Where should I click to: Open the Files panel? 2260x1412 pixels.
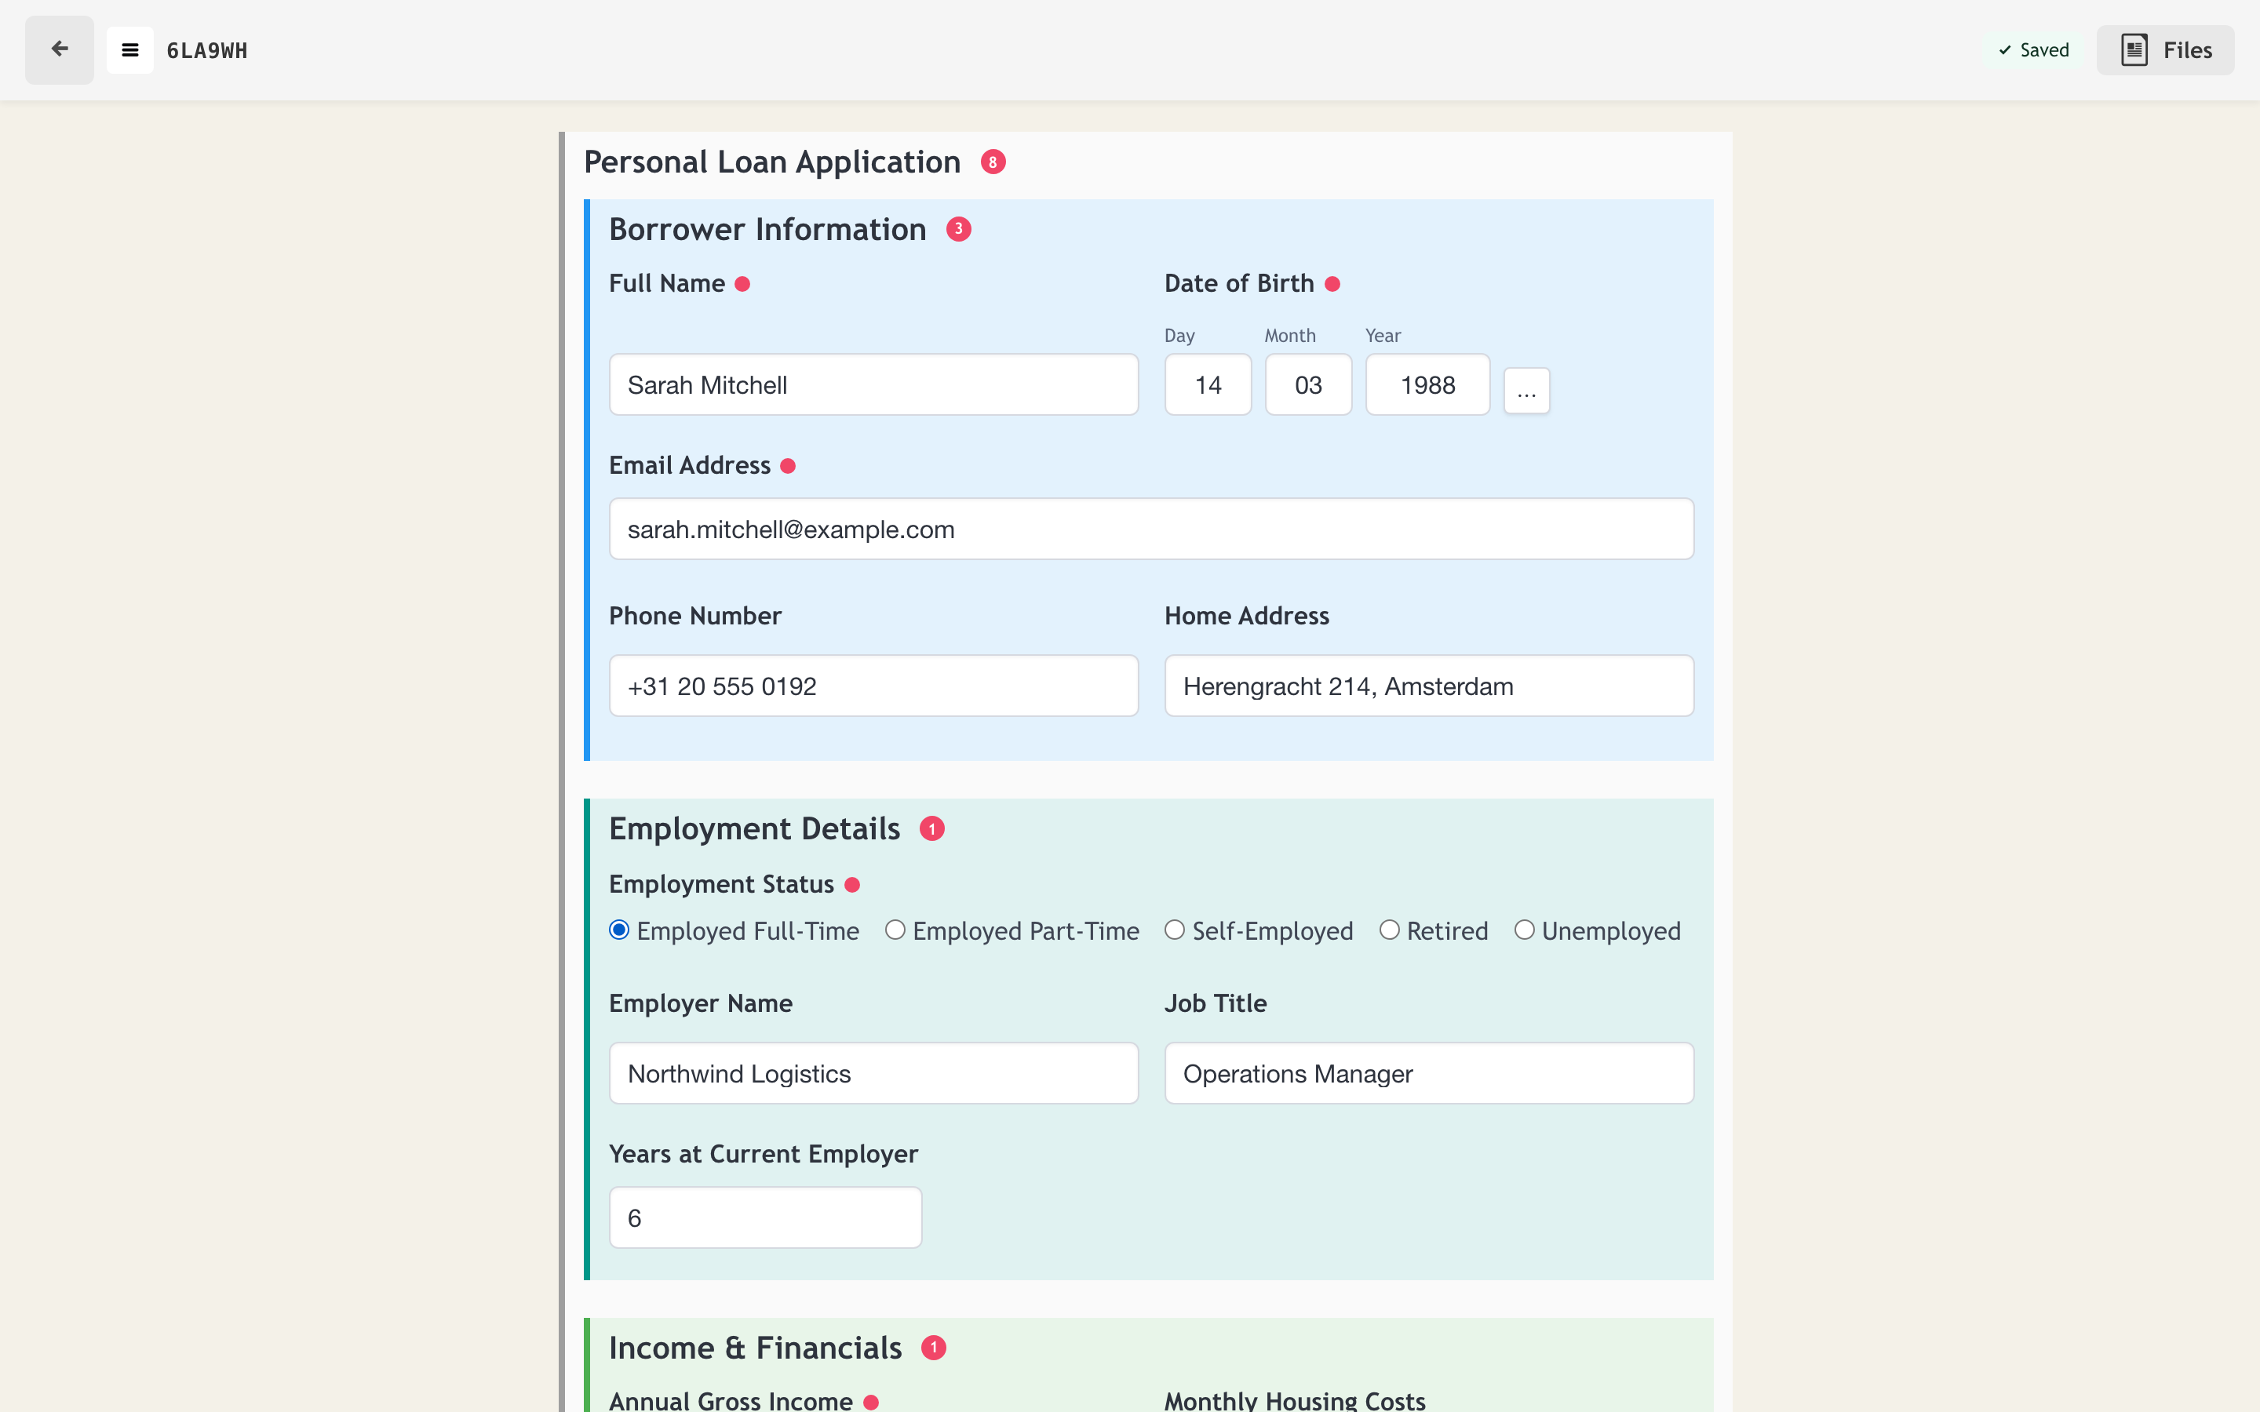point(2165,49)
